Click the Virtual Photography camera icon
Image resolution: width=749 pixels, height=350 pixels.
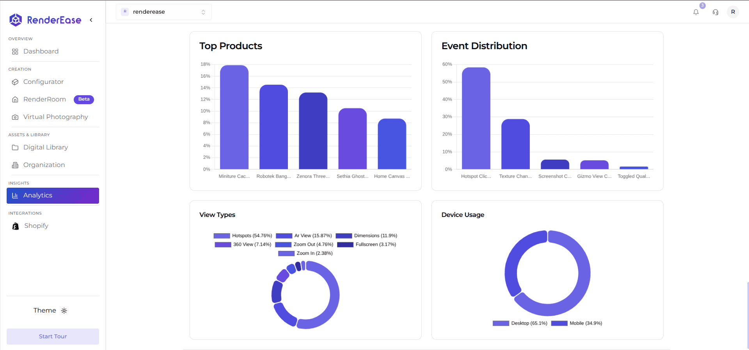coord(15,117)
